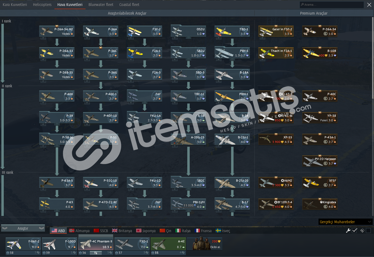Toggle the checkbox beside the wrench icon
The image size is (374, 257).
tap(355, 231)
